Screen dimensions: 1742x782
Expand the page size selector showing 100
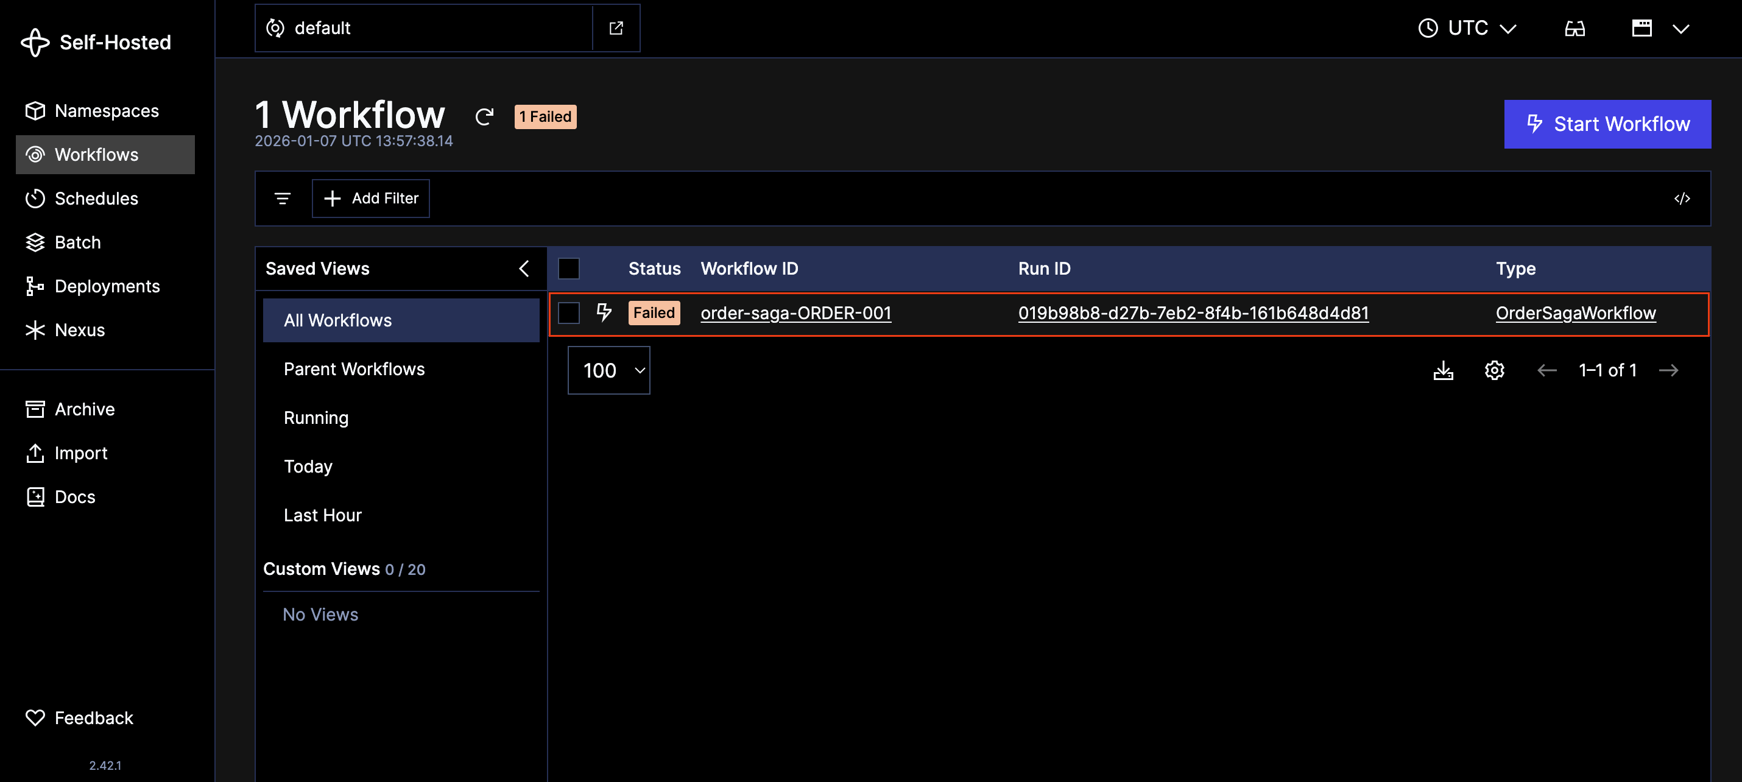pyautogui.click(x=608, y=370)
